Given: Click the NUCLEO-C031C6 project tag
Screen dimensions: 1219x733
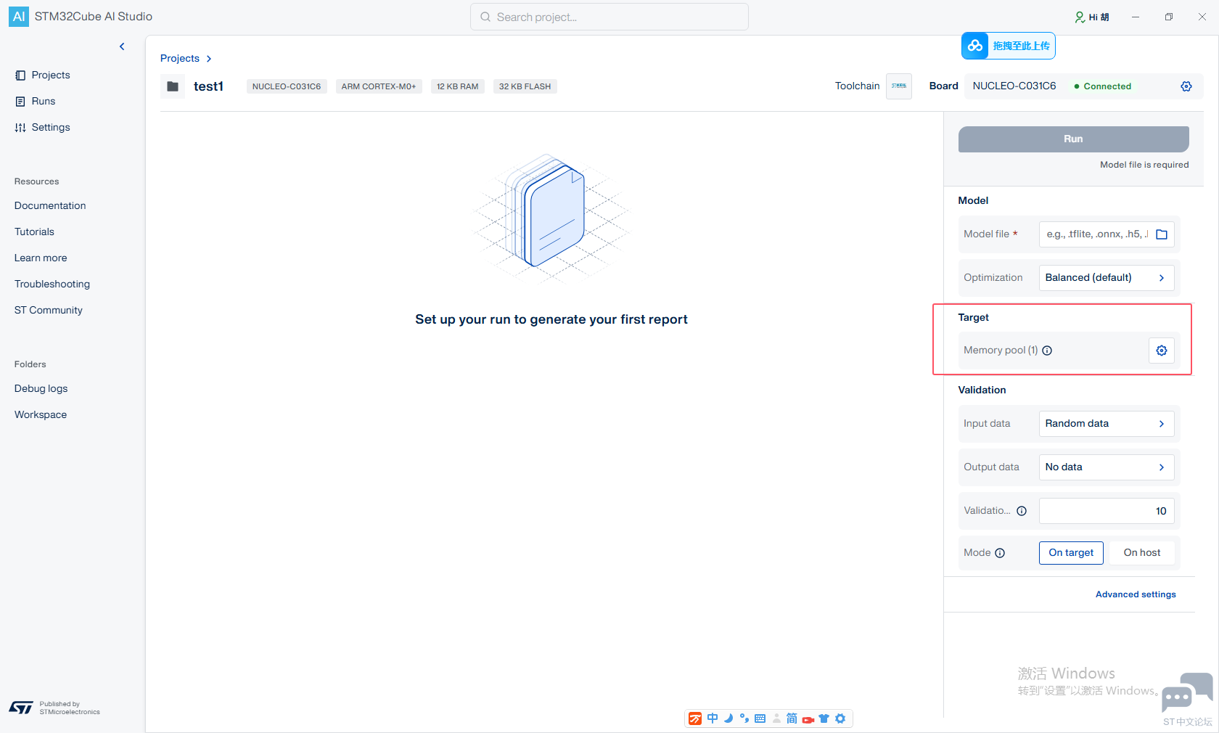Looking at the screenshot, I should click(287, 86).
